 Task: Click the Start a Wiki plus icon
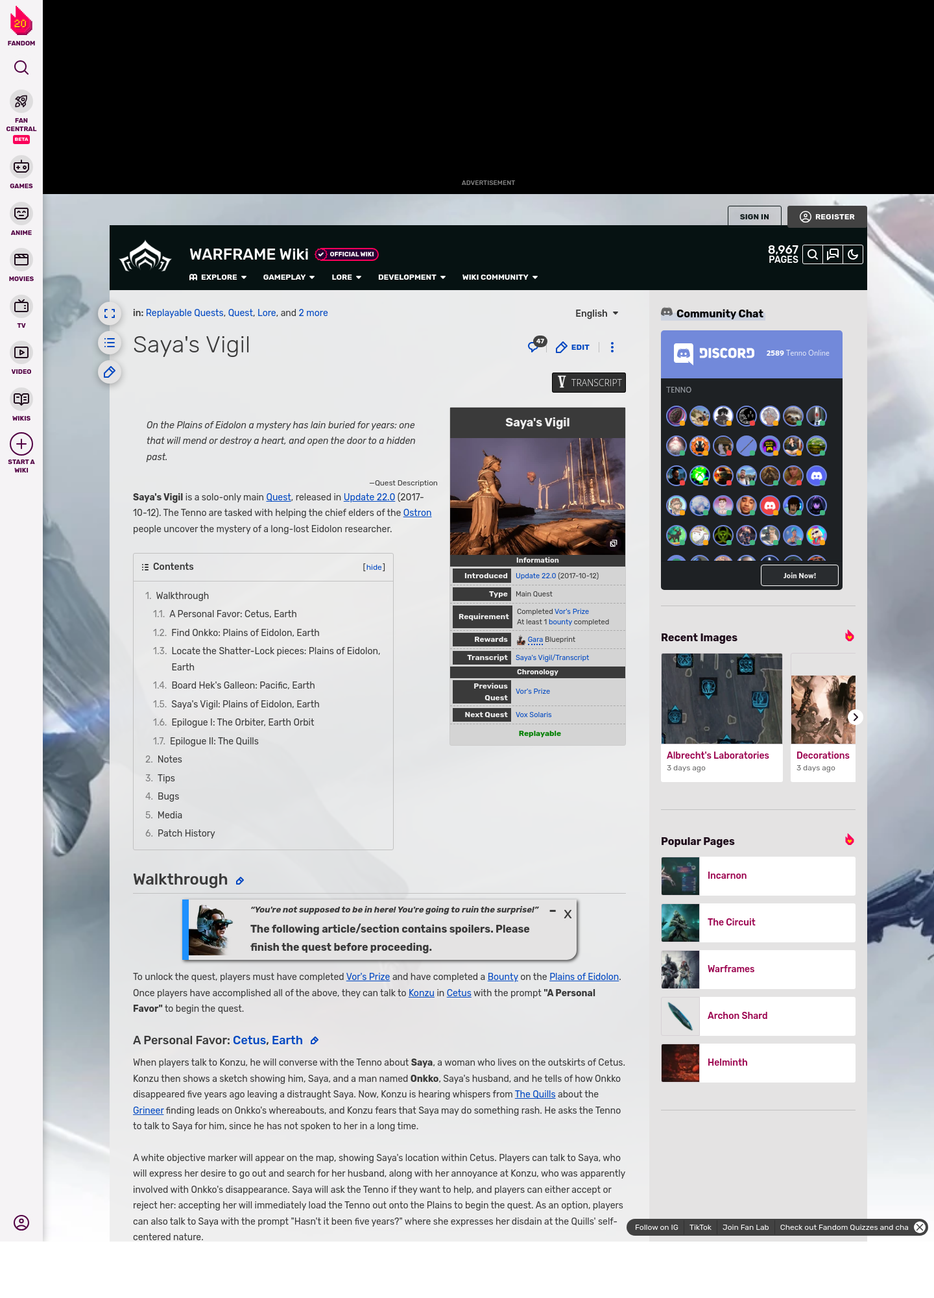click(x=21, y=444)
